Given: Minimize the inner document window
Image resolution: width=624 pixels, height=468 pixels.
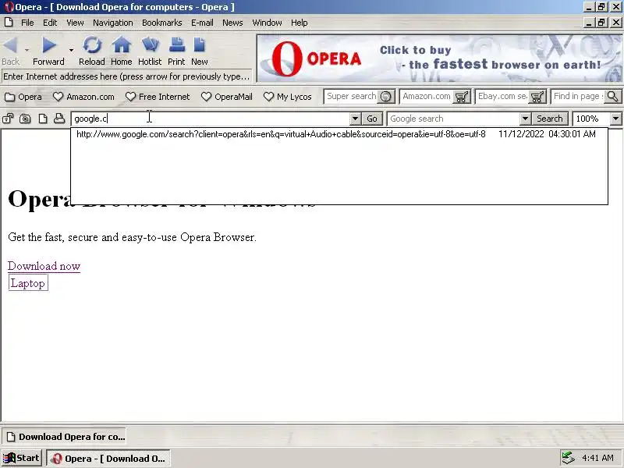Looking at the screenshot, I should [589, 23].
